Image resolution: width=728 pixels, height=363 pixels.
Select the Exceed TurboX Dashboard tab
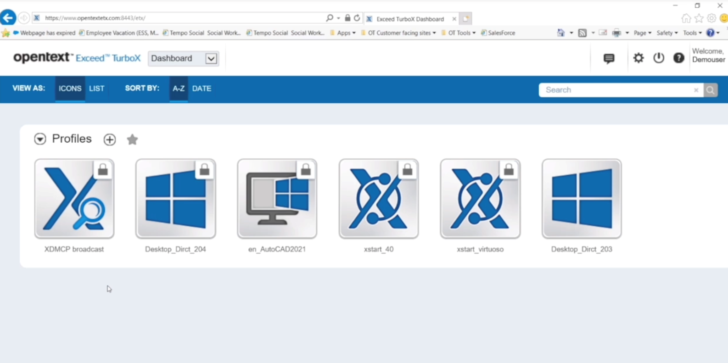click(x=410, y=19)
